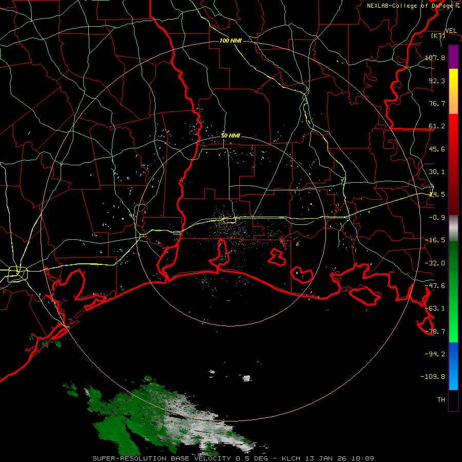Click the [KT] units label

click(438, 35)
